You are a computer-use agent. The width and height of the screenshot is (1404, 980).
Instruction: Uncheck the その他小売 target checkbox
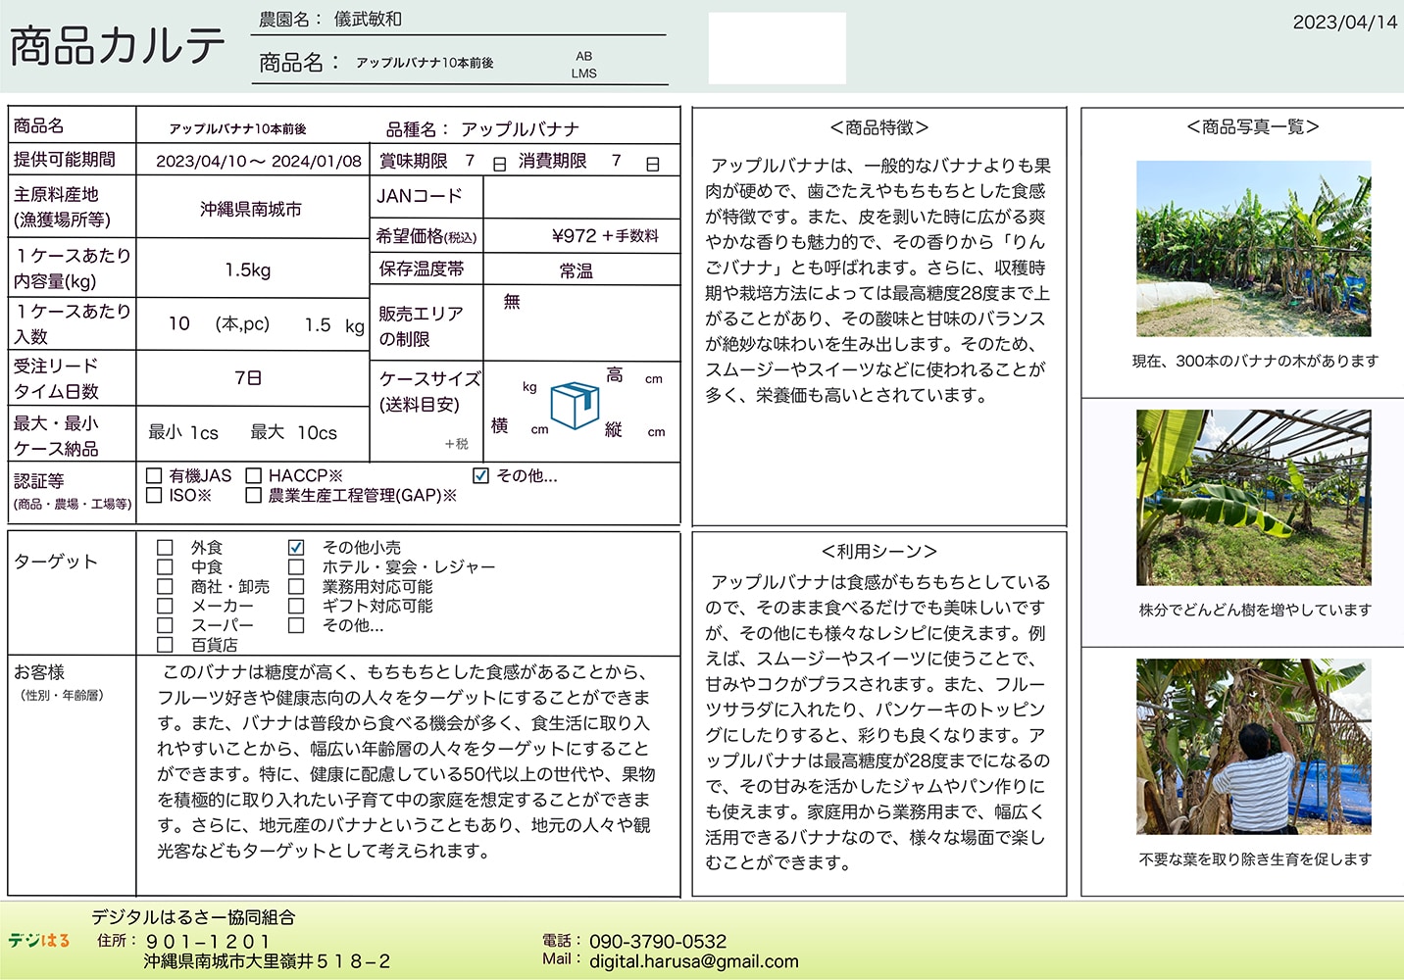click(x=296, y=548)
